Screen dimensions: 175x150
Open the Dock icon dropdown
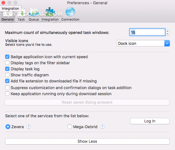143,43
